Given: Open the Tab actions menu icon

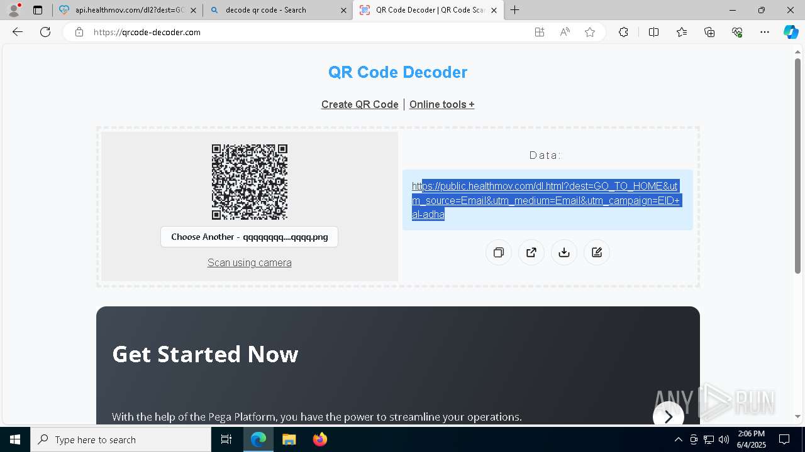Looking at the screenshot, I should 38,10.
